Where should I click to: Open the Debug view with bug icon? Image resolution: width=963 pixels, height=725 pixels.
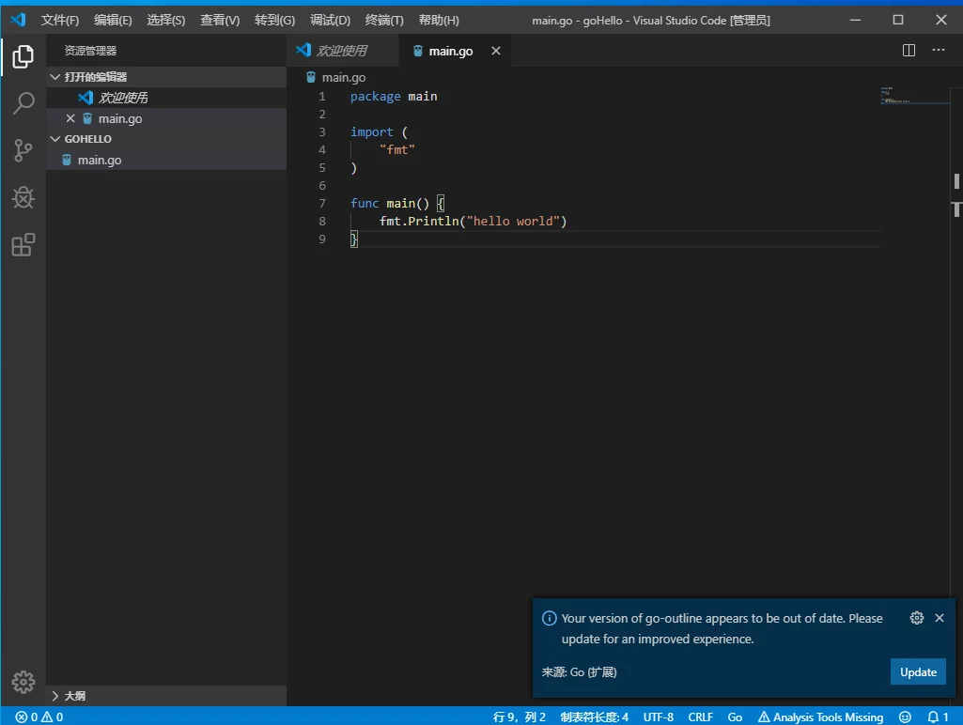(x=23, y=197)
